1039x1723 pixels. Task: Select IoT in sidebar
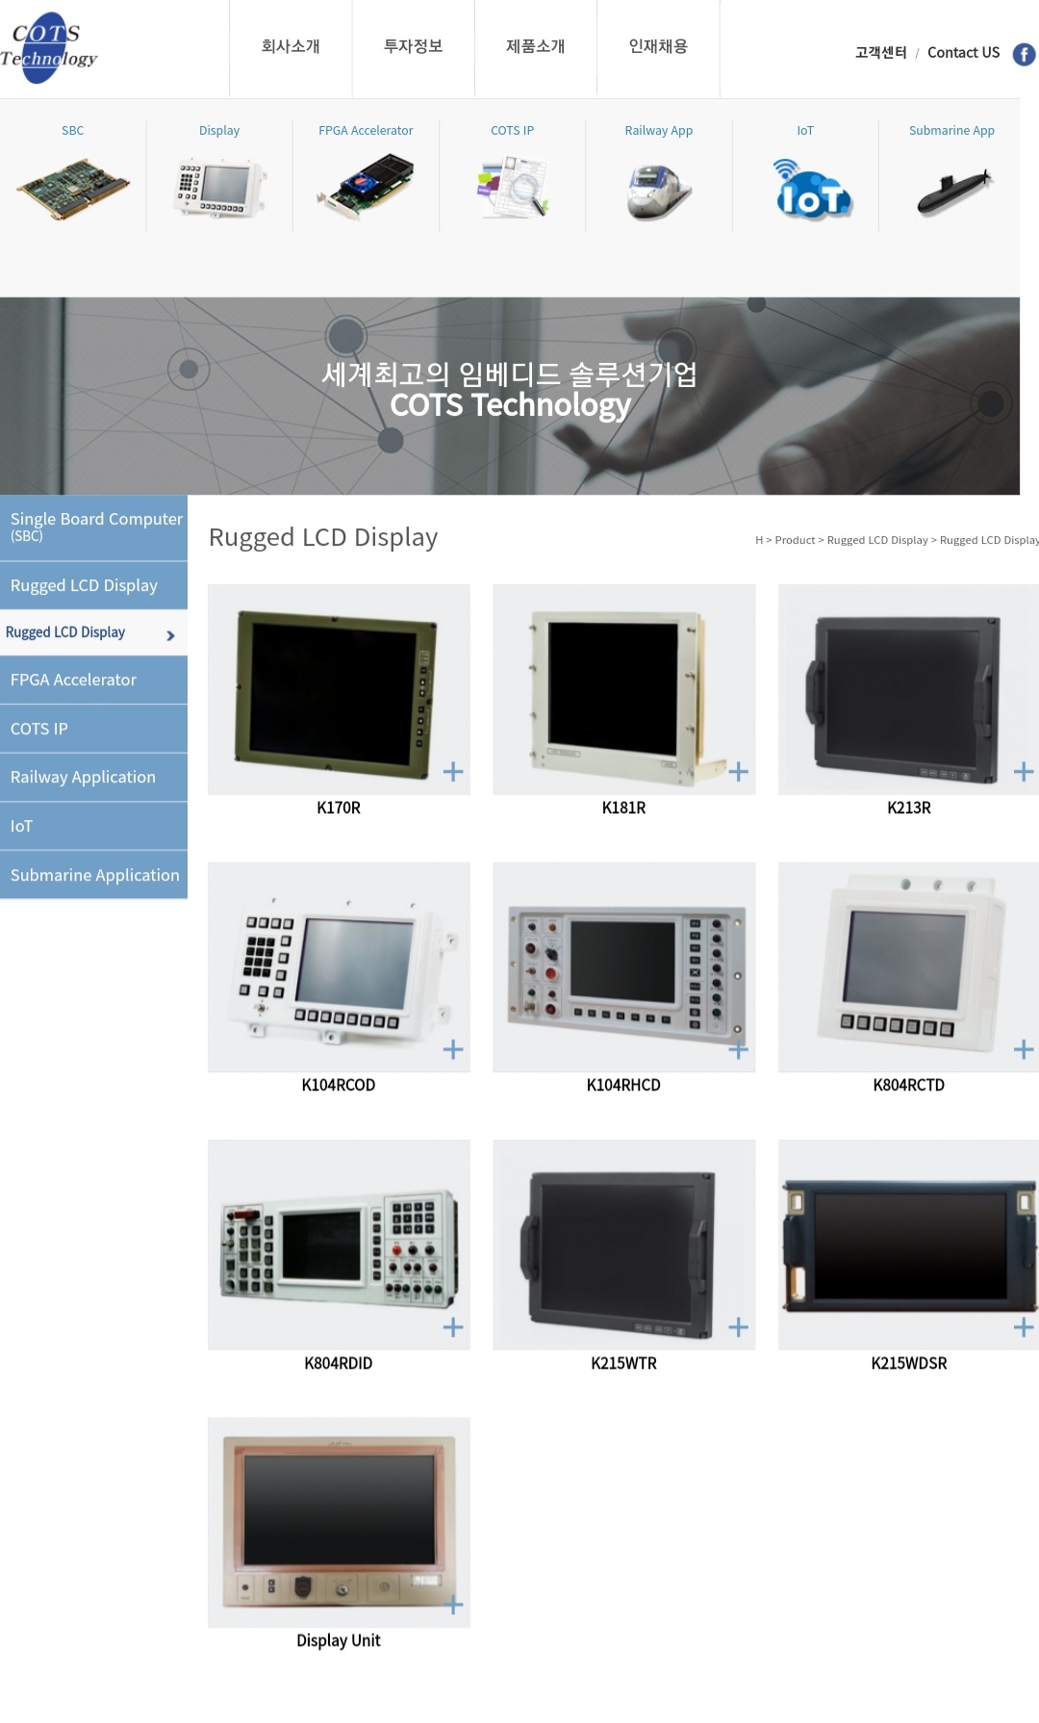click(x=93, y=826)
